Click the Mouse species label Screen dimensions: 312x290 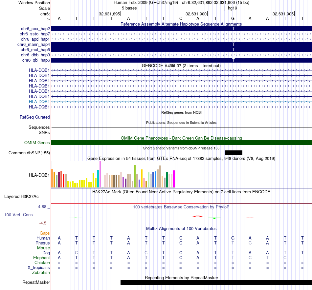pos(44,248)
